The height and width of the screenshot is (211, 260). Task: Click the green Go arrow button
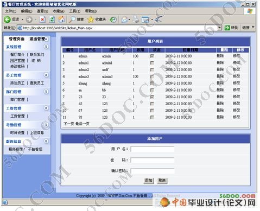[227, 28]
